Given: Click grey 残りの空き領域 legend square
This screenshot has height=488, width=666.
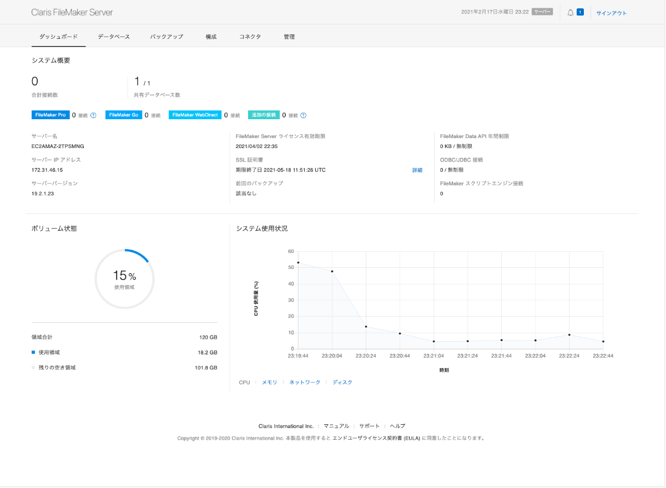Looking at the screenshot, I should [33, 368].
